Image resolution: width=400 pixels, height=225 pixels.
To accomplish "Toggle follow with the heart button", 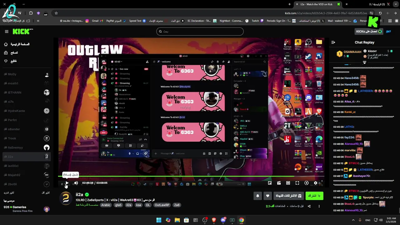I will pos(268,196).
